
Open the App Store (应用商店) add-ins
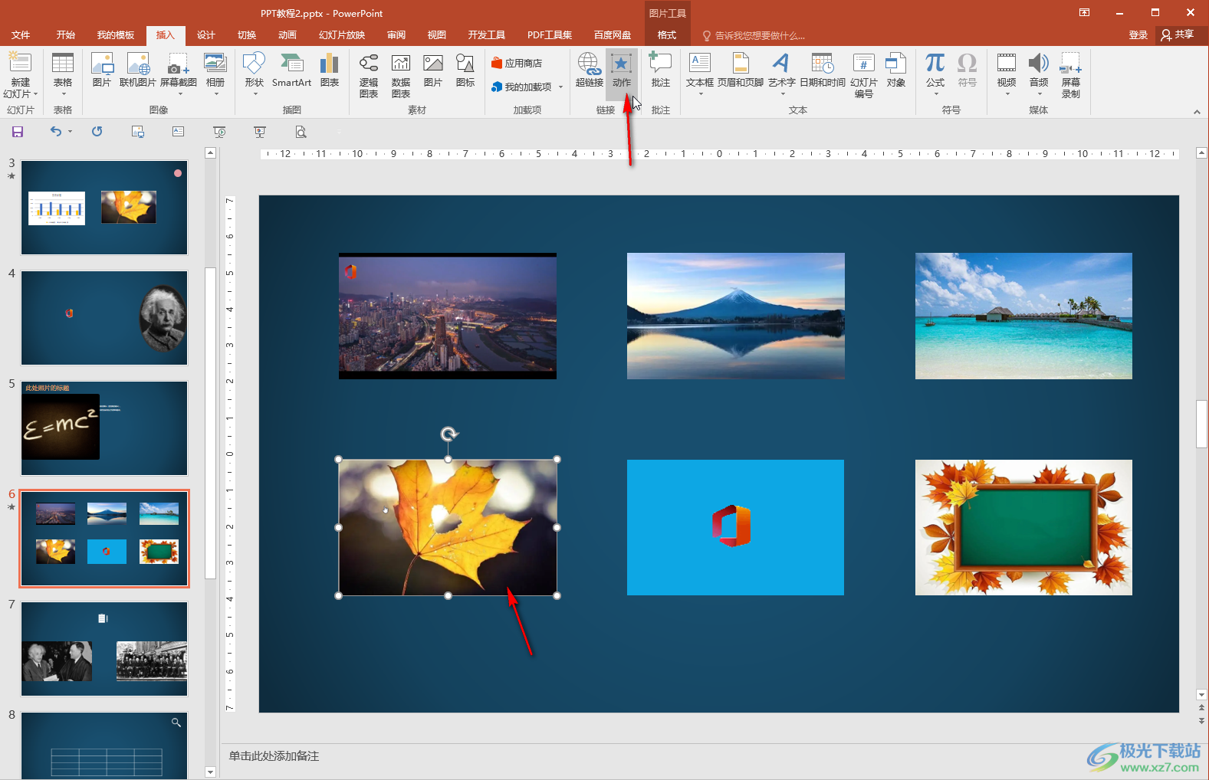click(x=517, y=64)
